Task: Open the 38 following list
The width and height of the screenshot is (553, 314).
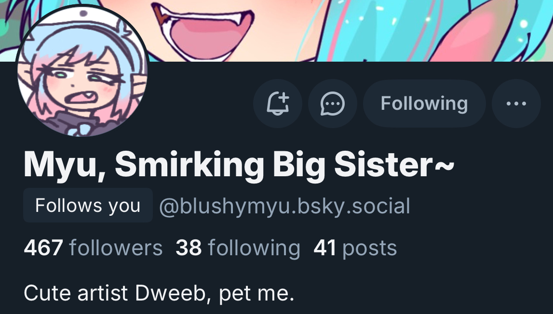Action: tap(238, 248)
